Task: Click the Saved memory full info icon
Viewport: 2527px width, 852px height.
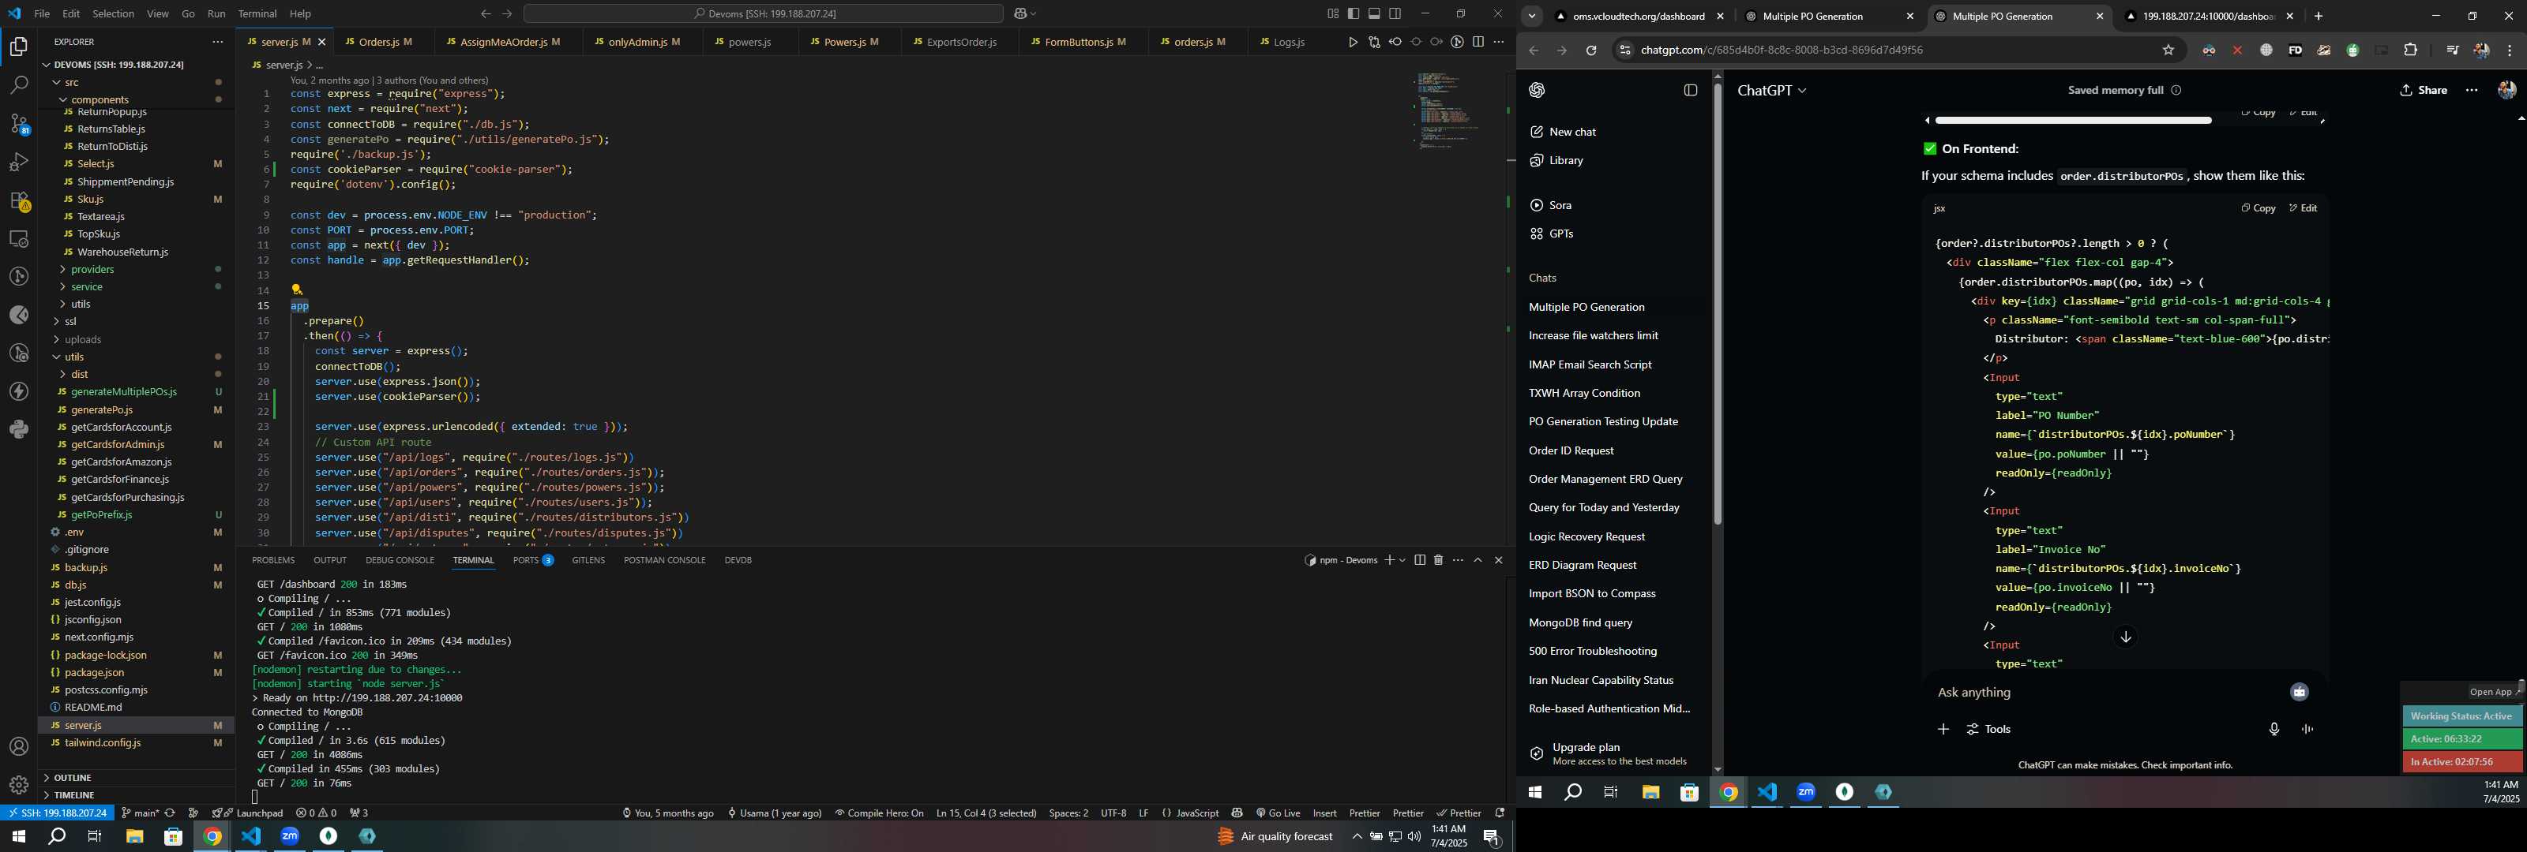Action: coord(2176,90)
